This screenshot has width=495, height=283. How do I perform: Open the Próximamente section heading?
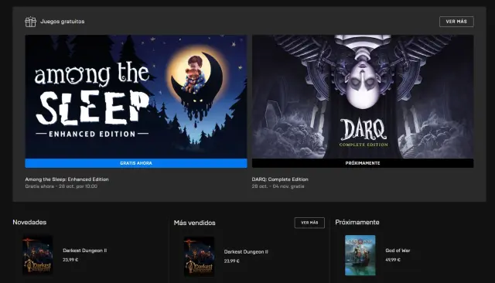tap(357, 222)
